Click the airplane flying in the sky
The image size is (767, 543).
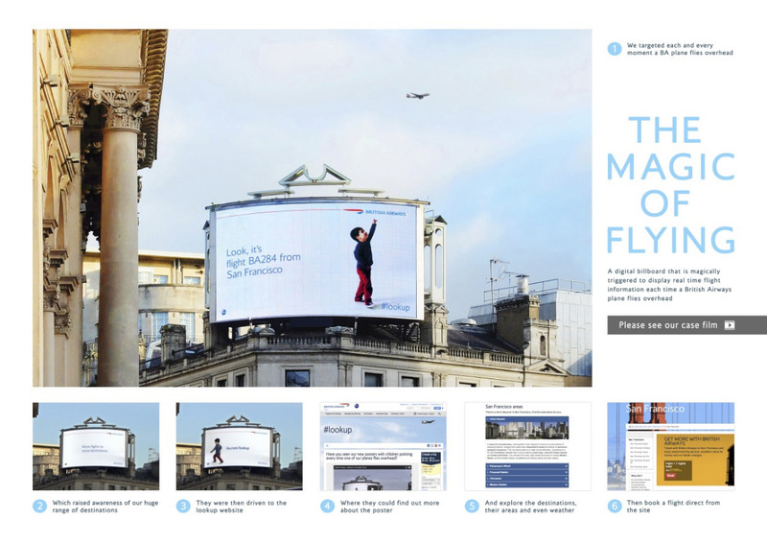pos(417,95)
